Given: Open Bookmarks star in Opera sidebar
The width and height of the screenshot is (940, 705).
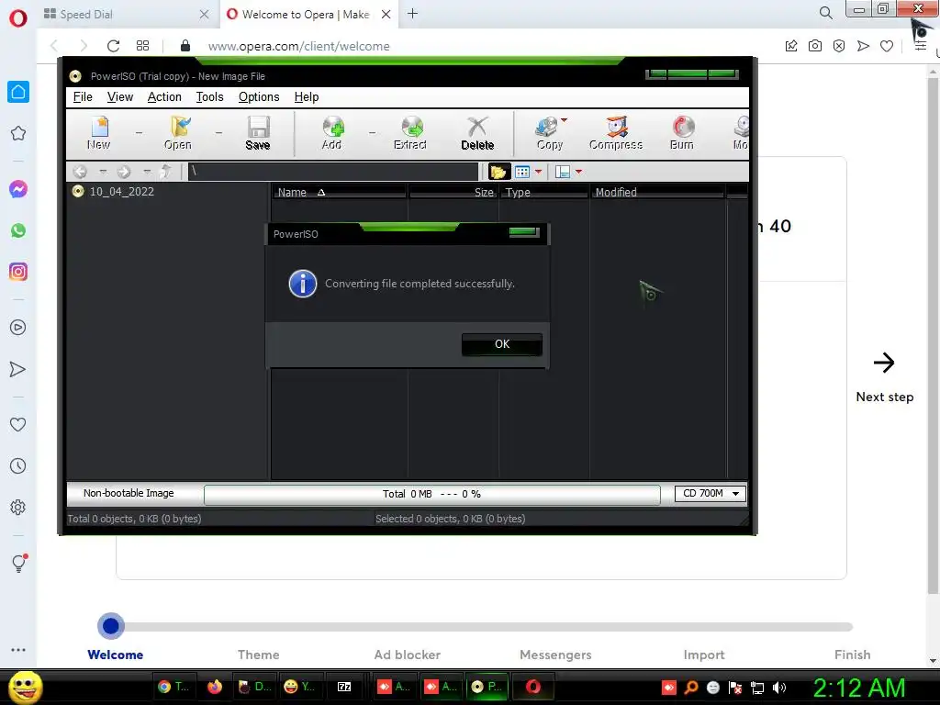Looking at the screenshot, I should point(18,133).
